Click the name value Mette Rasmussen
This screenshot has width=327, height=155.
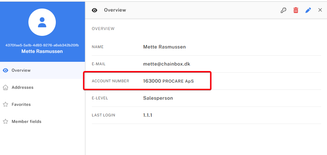[x=164, y=47]
